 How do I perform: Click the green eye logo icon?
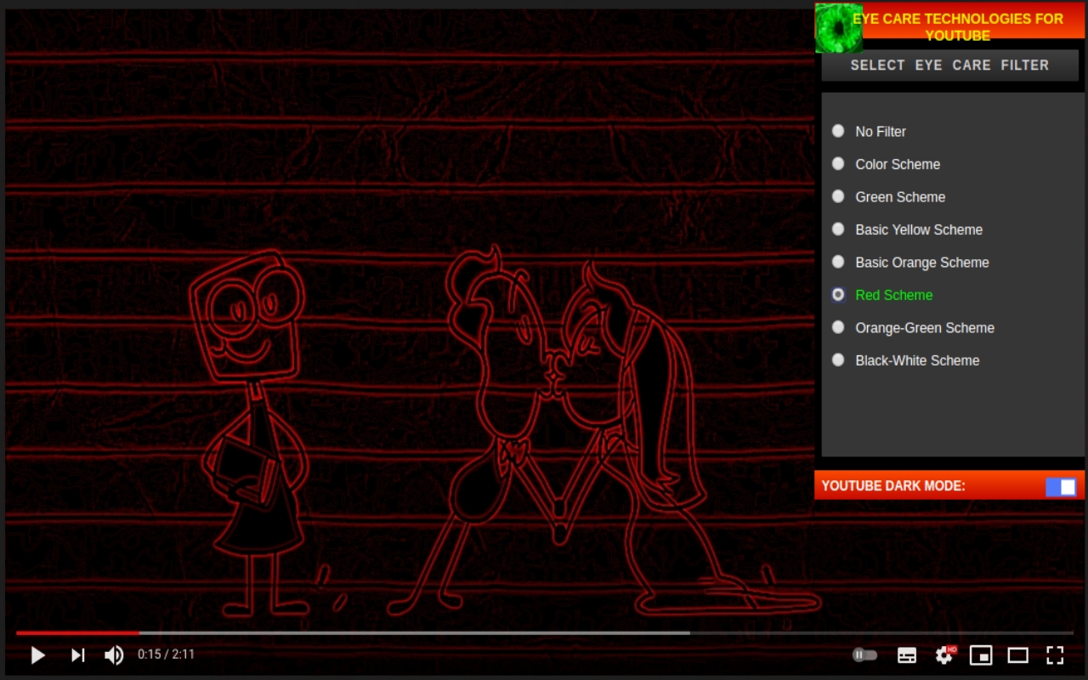point(838,28)
